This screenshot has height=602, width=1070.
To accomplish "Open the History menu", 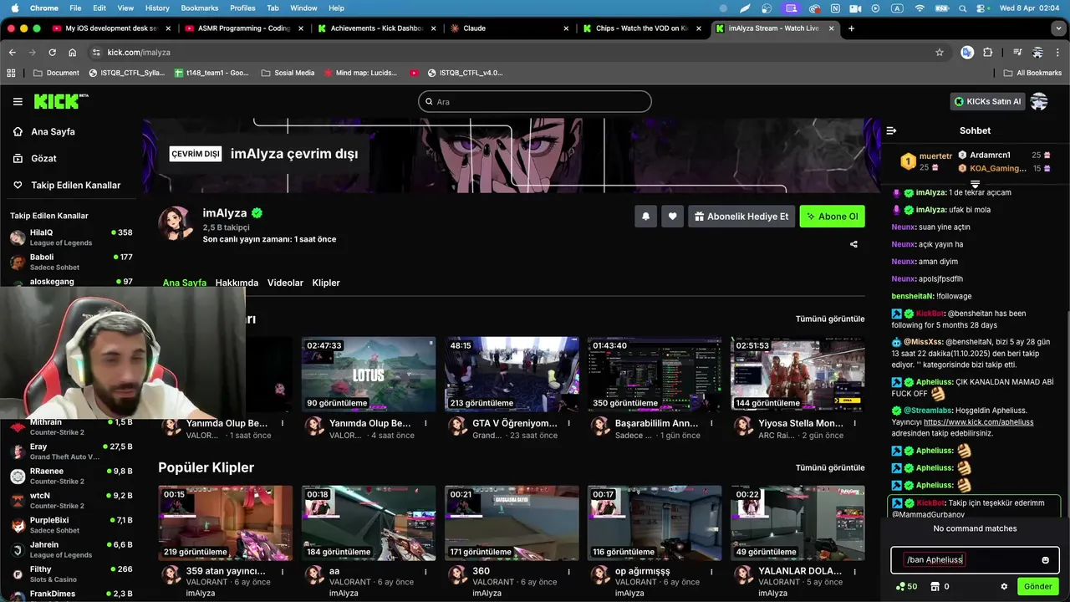I will coord(157,8).
